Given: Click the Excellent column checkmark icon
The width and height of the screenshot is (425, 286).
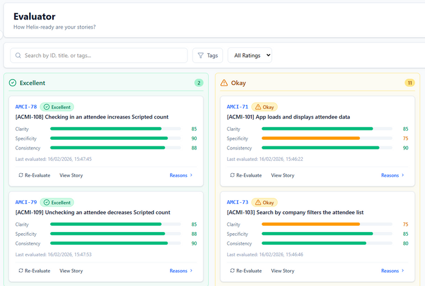Looking at the screenshot, I should pyautogui.click(x=13, y=83).
